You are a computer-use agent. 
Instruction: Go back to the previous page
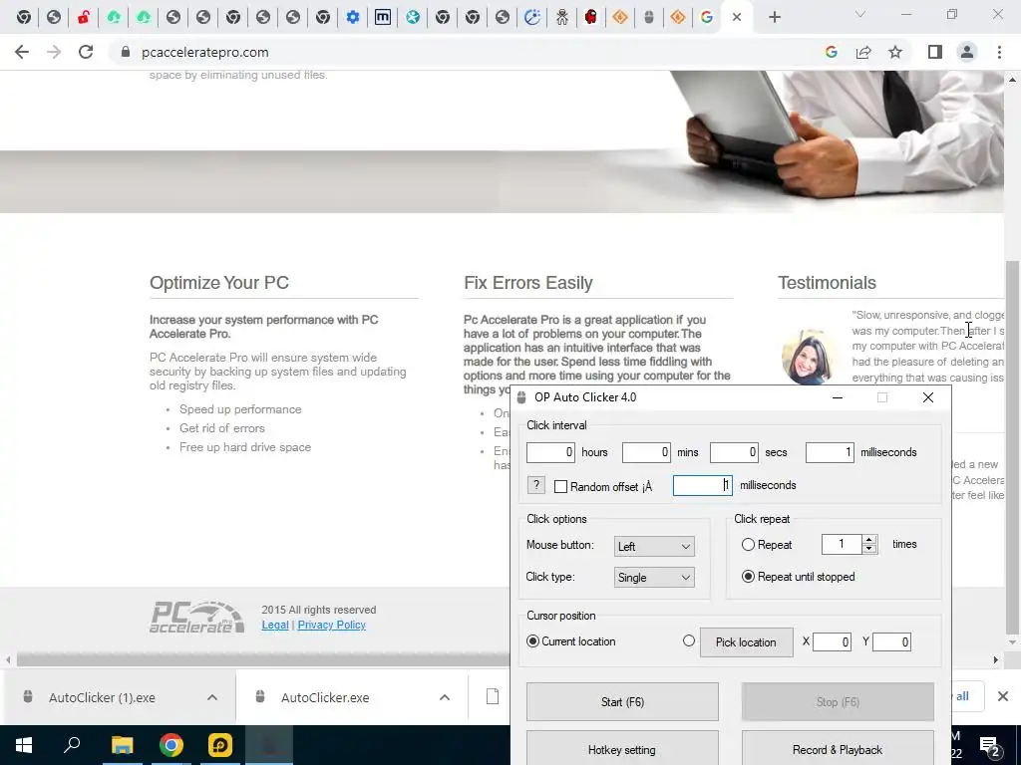click(22, 52)
